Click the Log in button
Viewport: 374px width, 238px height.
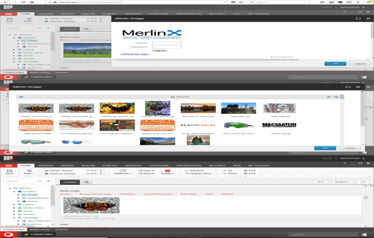point(160,51)
